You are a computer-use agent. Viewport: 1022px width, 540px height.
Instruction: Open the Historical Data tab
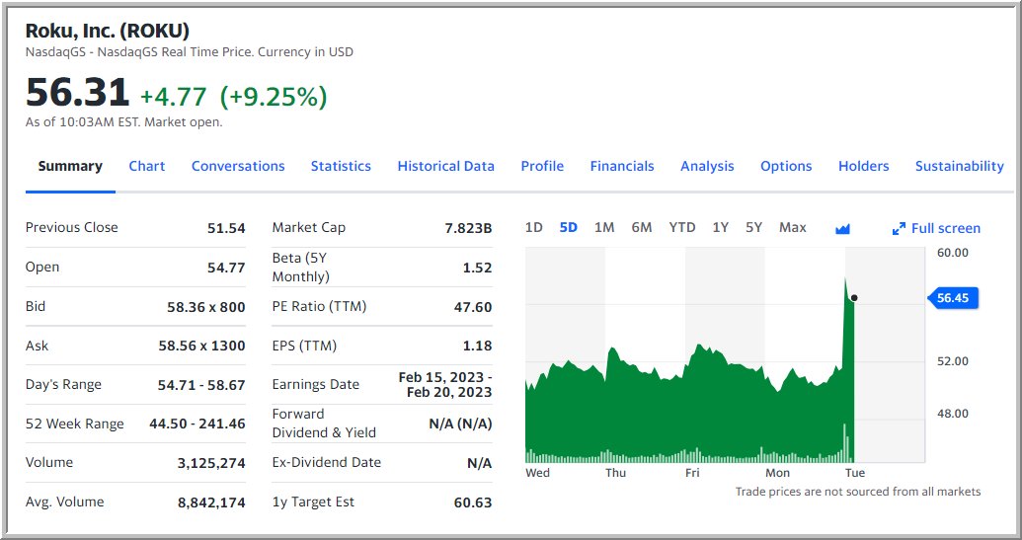tap(445, 166)
